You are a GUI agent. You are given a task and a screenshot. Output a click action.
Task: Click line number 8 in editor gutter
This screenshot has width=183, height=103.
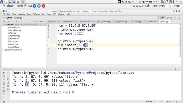(x=48, y=53)
